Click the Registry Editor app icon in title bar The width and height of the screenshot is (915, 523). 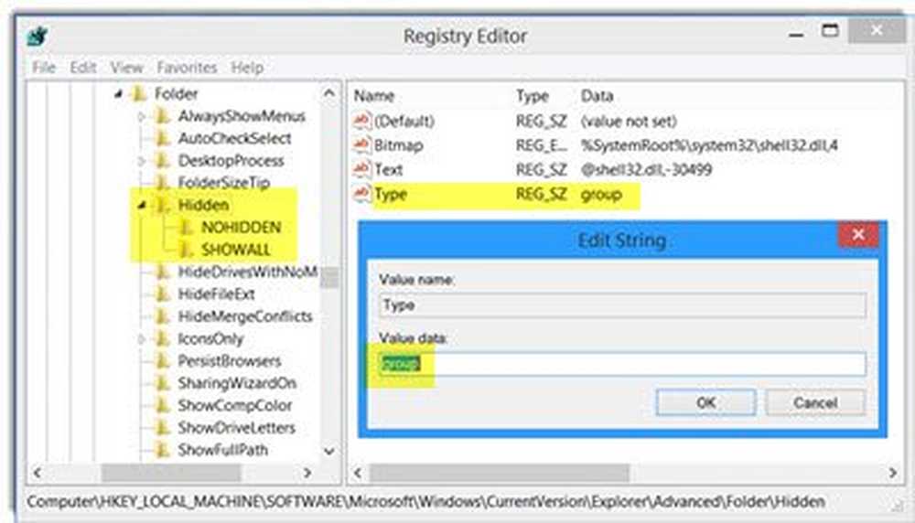click(38, 37)
